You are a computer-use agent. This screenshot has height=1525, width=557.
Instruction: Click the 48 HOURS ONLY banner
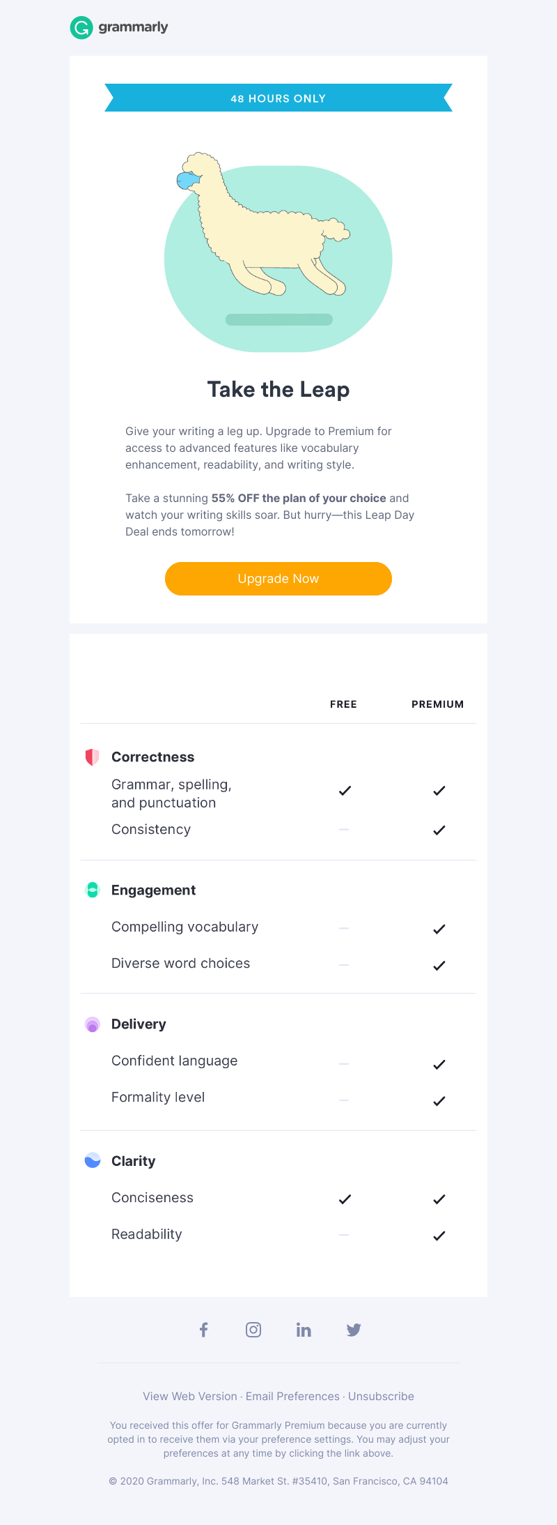pyautogui.click(x=278, y=98)
